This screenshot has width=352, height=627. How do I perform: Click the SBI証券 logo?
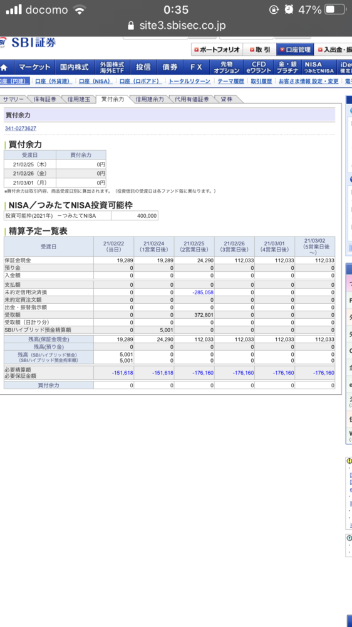pos(28,43)
